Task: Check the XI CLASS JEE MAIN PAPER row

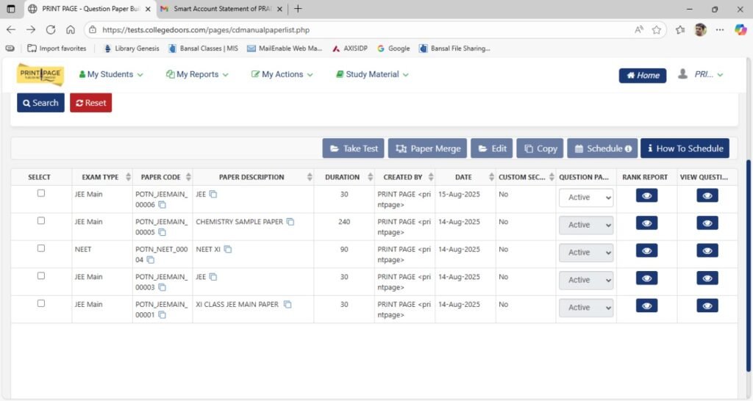Action: coord(41,303)
